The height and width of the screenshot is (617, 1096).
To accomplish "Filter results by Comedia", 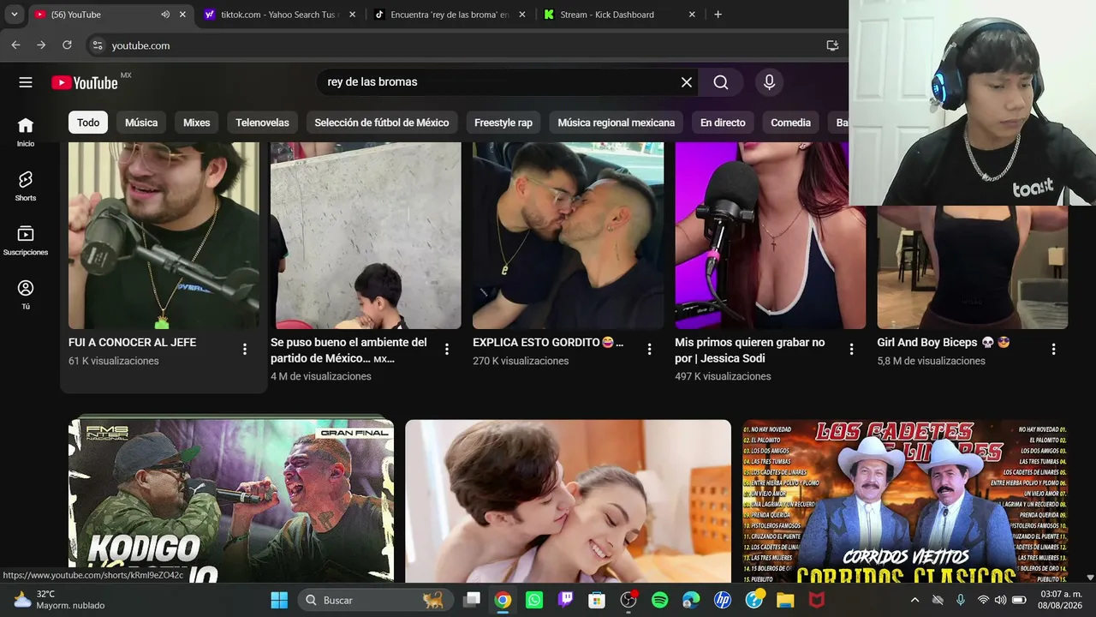I will point(790,123).
